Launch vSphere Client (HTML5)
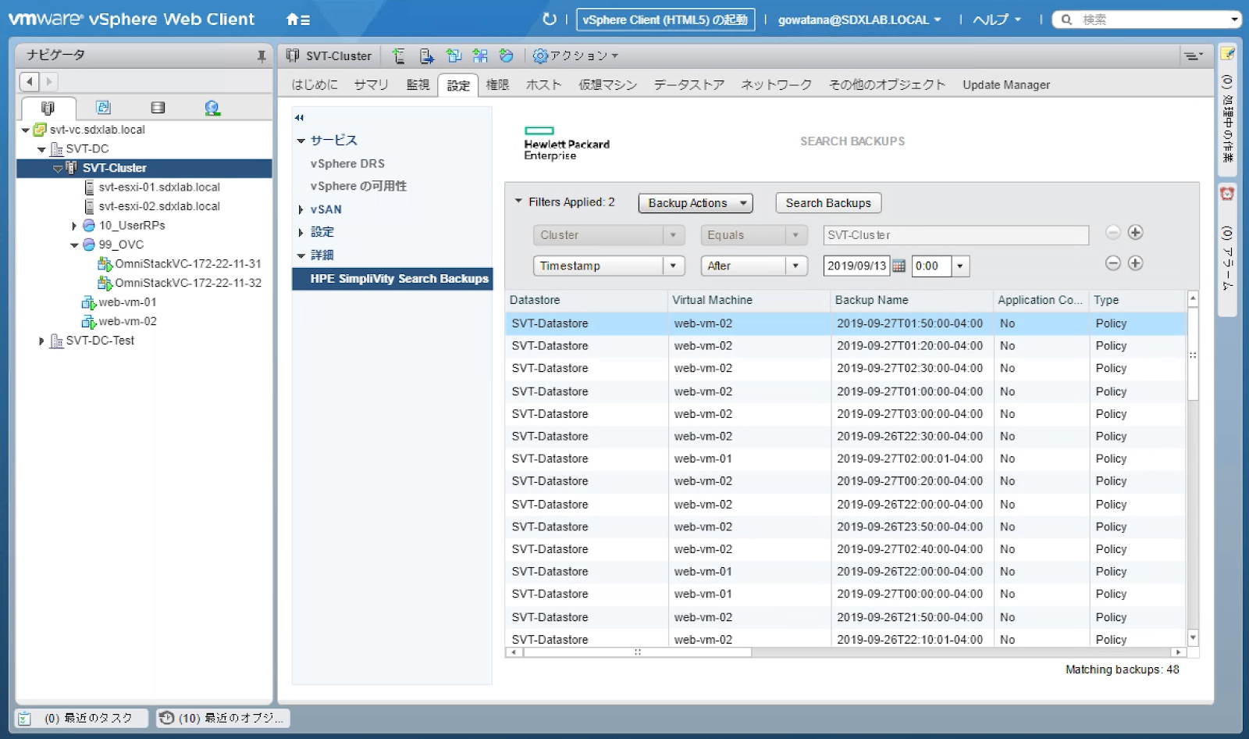 665,20
